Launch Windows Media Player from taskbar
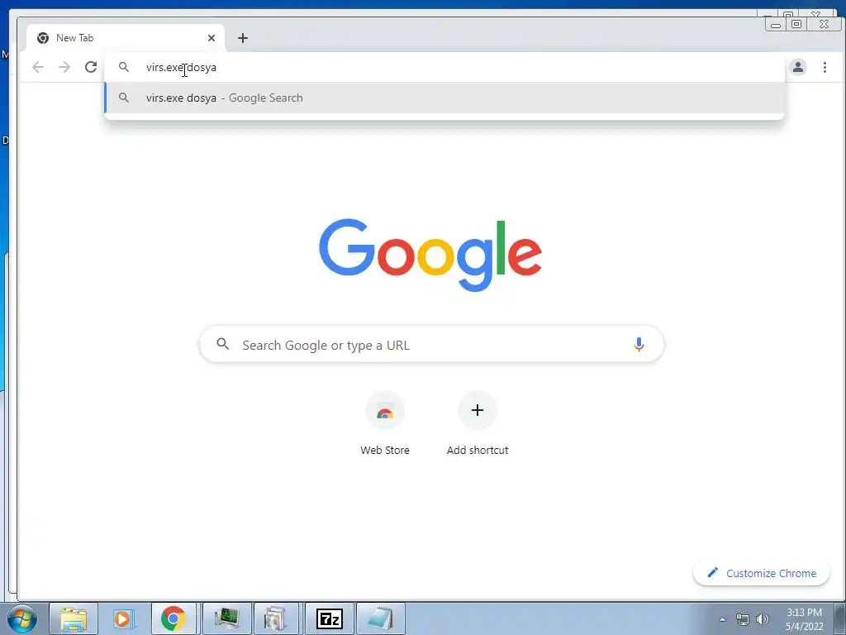Viewport: 846px width, 635px height. (123, 618)
